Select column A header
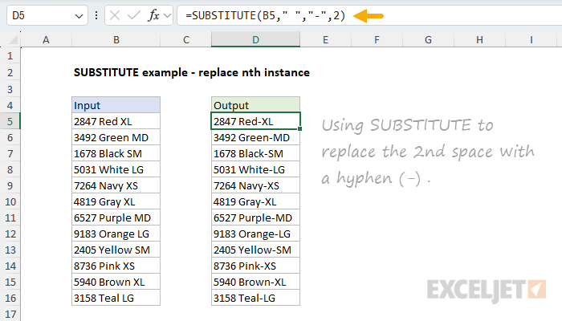 (x=47, y=40)
